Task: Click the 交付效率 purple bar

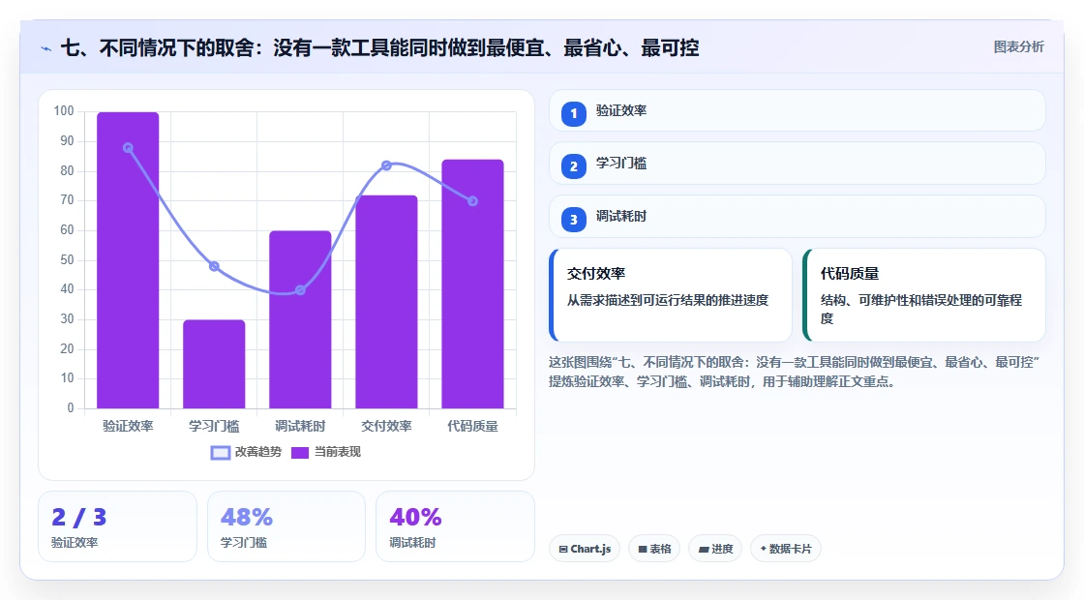Action: [386, 302]
